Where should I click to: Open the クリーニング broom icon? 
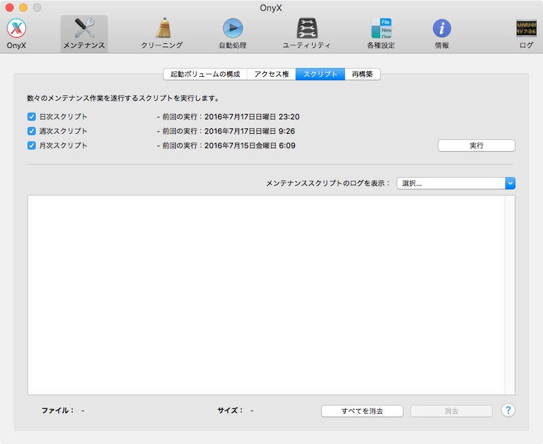[162, 34]
